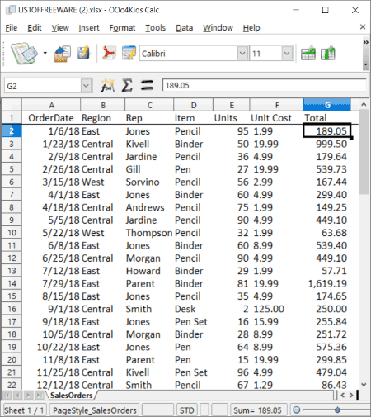The image size is (371, 417).
Task: Open the Function Wizard icon
Action: click(107, 86)
